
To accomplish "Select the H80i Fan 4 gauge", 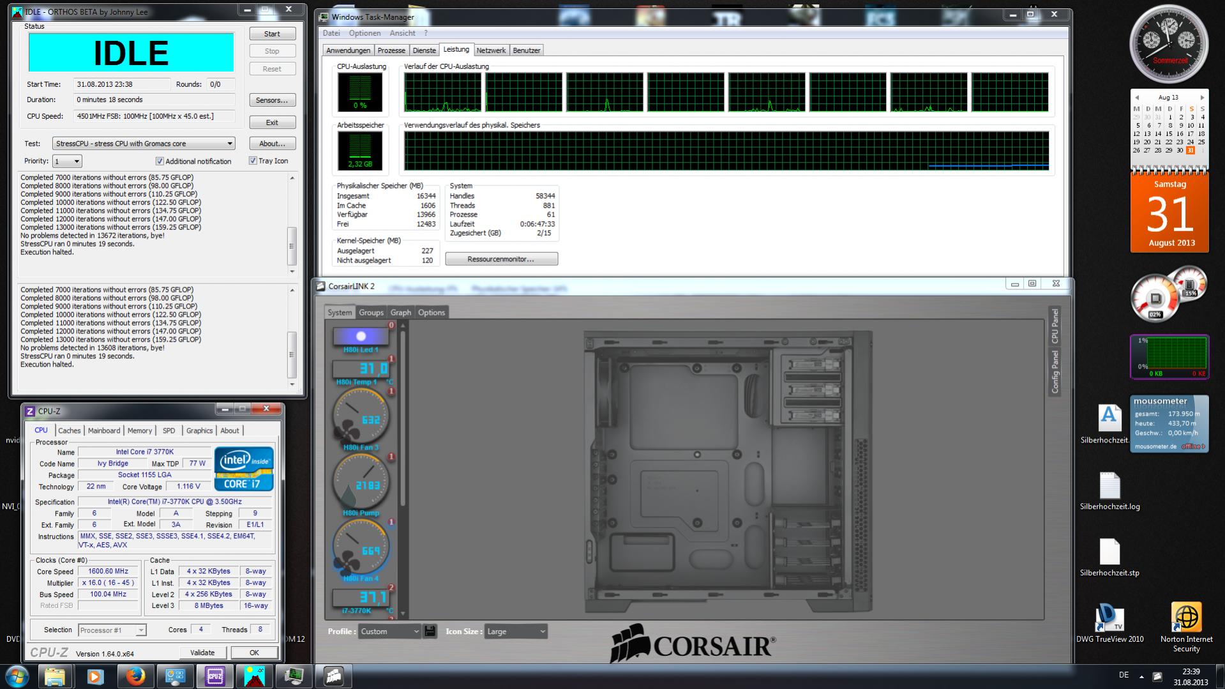I will (x=360, y=548).
